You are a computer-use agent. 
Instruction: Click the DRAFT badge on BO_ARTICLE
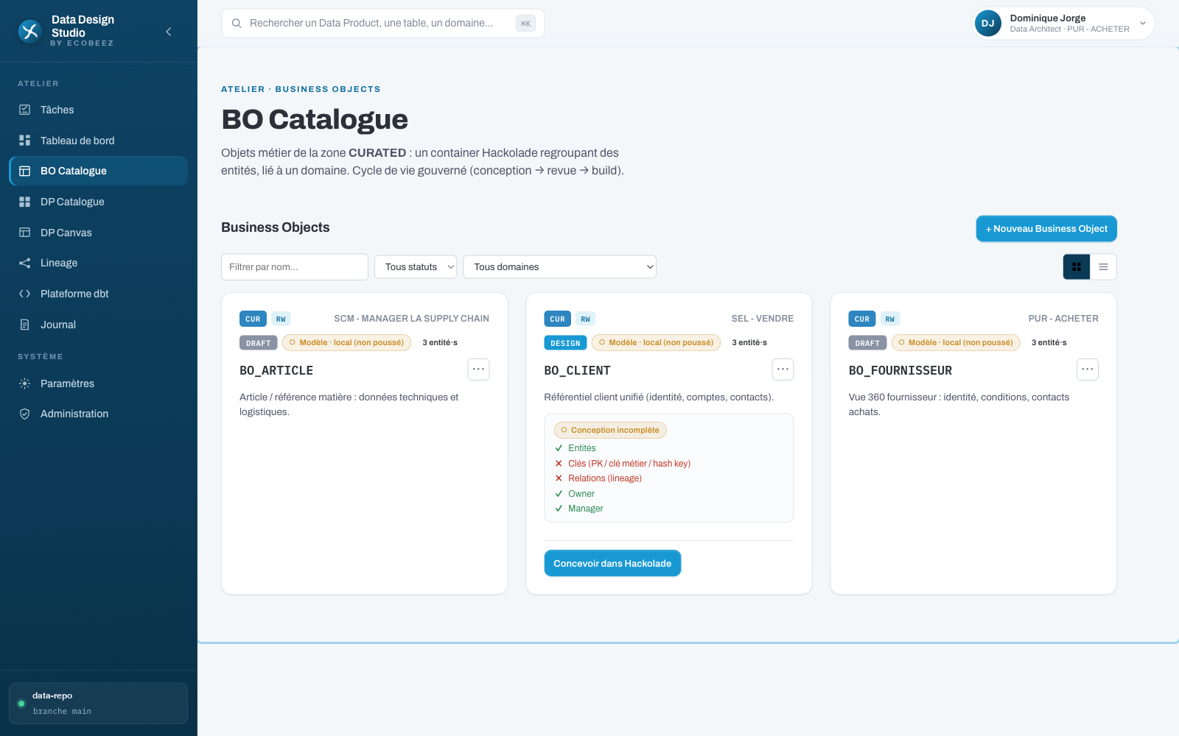point(259,343)
